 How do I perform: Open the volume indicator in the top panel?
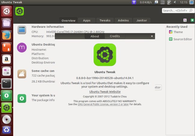click(x=175, y=2)
